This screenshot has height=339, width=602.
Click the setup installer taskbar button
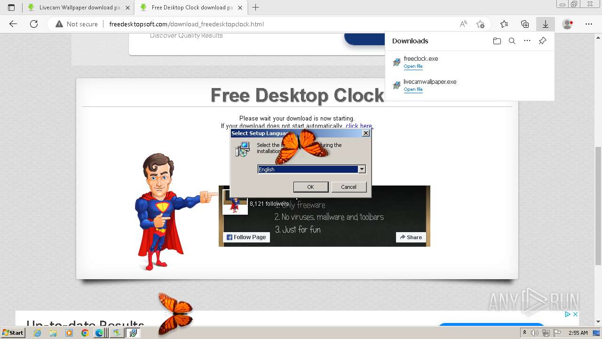133,333
